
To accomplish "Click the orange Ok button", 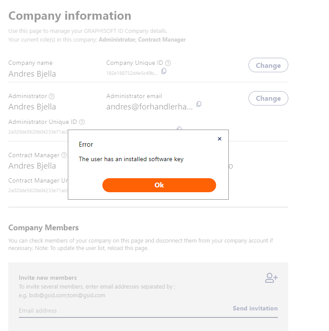I will pos(159,185).
